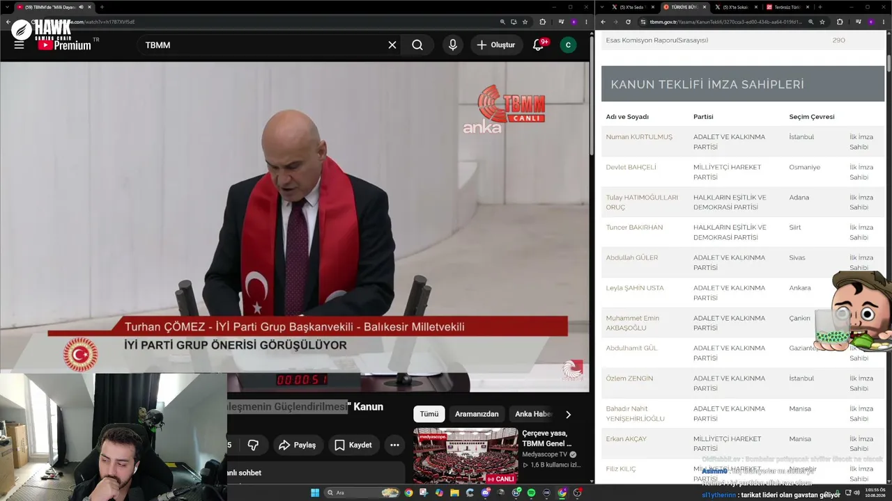The width and height of the screenshot is (892, 501).
Task: Open Özlem ZENGİN profile link
Action: (629, 379)
